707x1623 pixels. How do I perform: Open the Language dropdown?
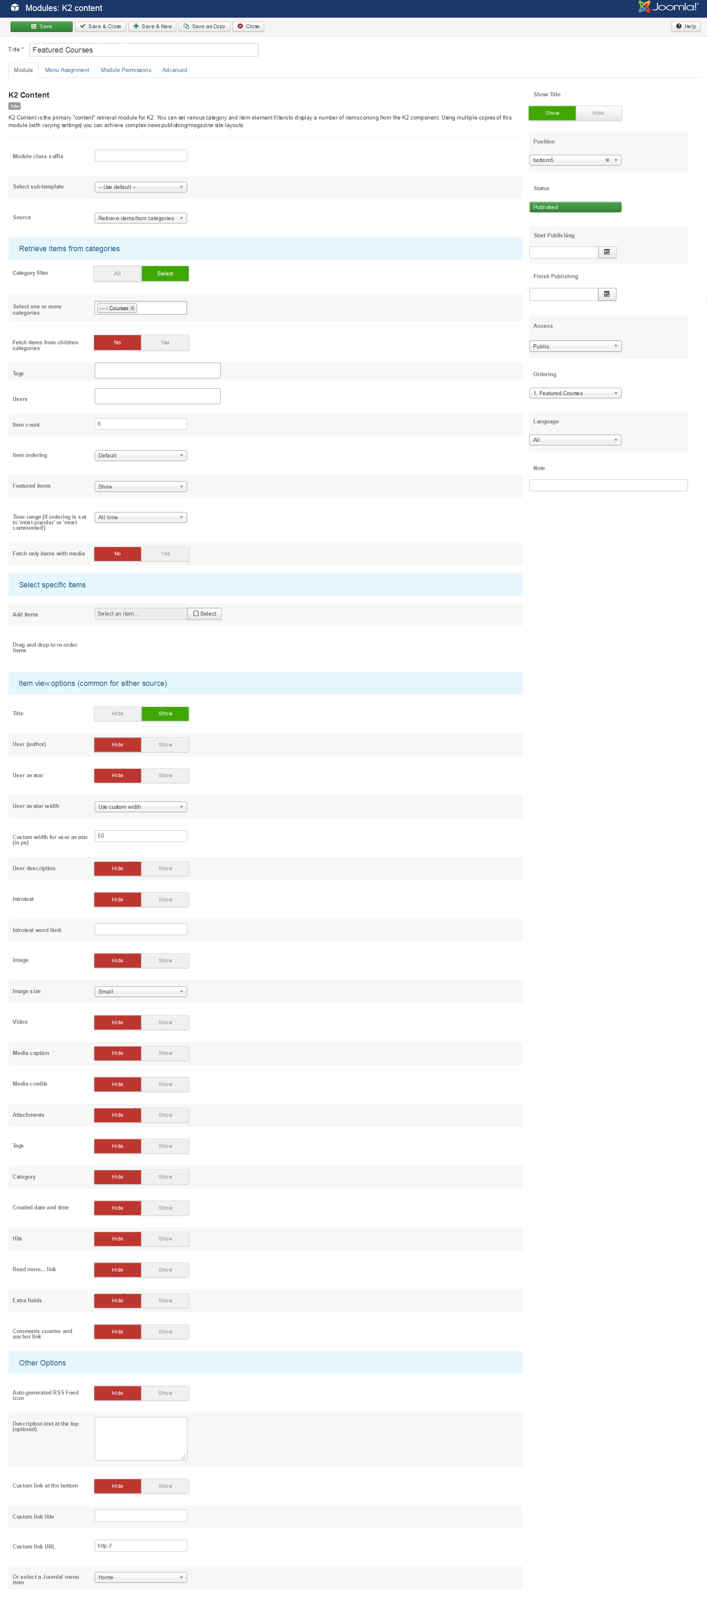pyautogui.click(x=575, y=440)
